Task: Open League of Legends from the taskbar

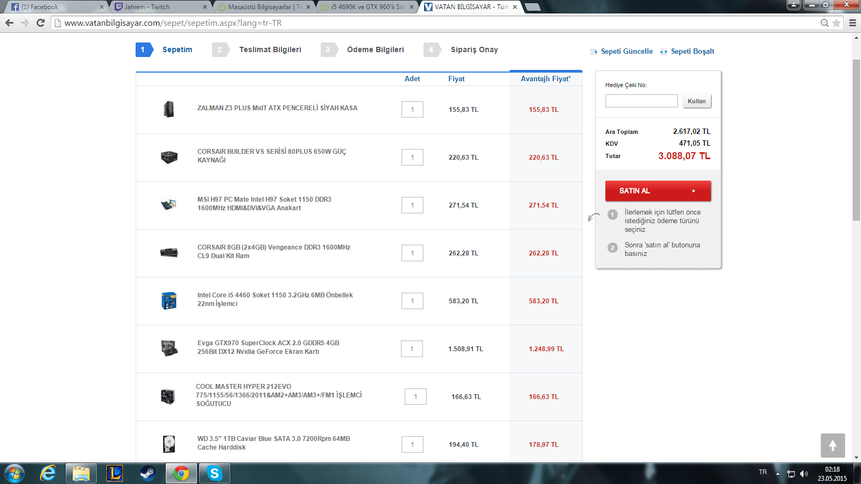Action: click(115, 474)
